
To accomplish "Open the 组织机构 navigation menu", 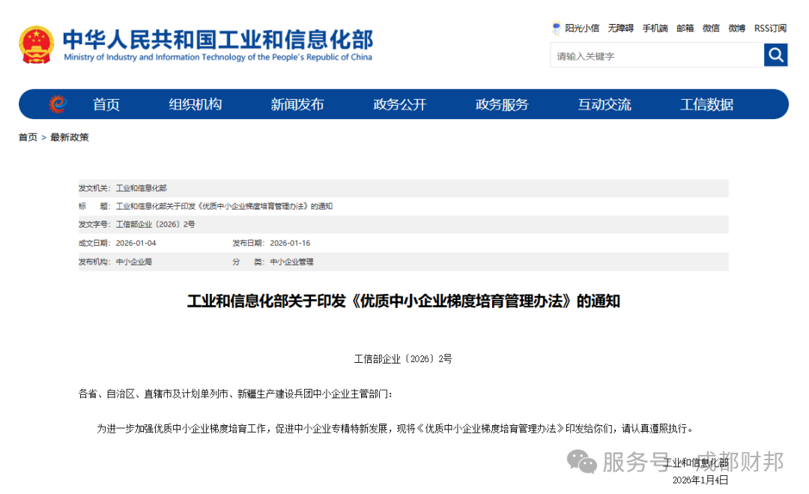I will 197,104.
